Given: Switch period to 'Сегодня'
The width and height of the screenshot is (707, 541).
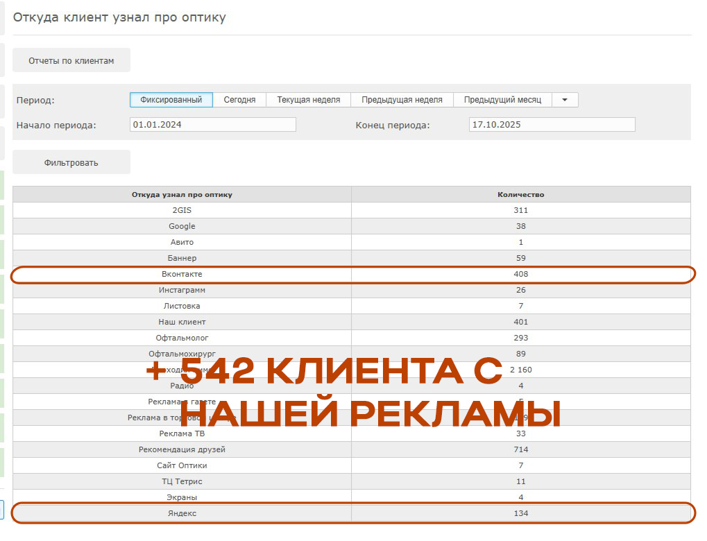Looking at the screenshot, I should point(239,100).
